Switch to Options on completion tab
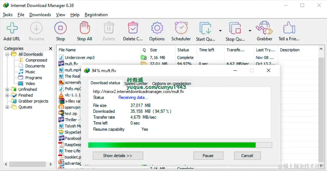Image resolution: width=327 pixels, height=171 pixels. tap(171, 83)
